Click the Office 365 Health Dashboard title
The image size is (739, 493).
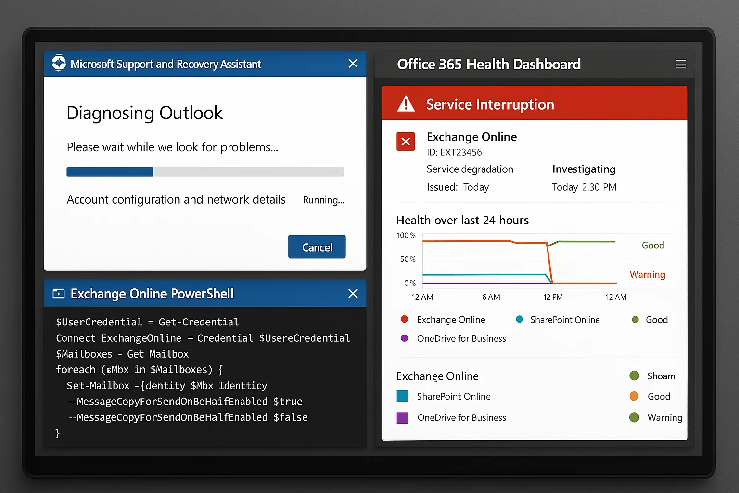pos(489,64)
